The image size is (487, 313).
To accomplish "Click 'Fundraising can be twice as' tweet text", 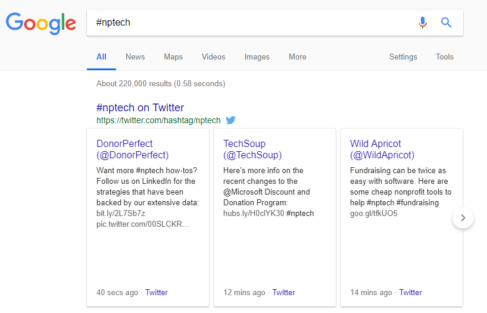I will (x=398, y=170).
